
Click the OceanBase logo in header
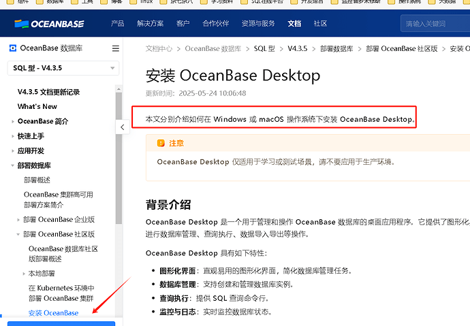click(x=49, y=24)
